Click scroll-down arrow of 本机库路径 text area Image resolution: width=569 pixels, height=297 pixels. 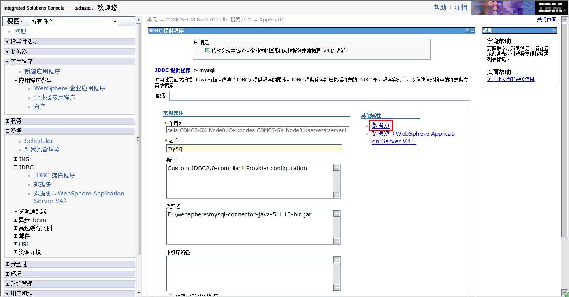tap(337, 287)
